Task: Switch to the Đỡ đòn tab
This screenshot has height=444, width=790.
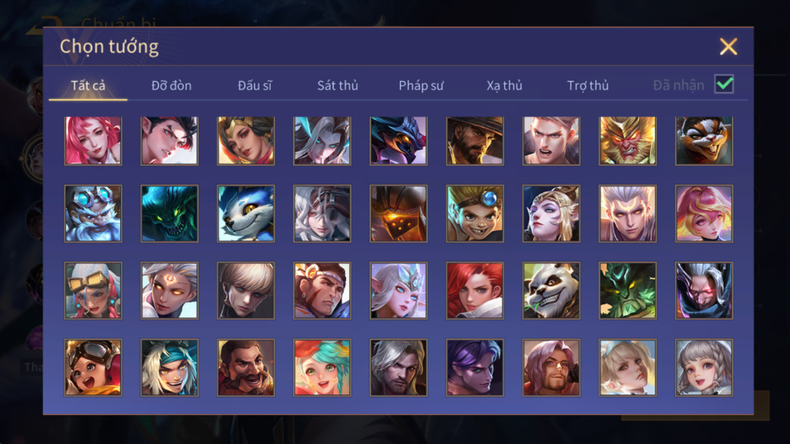Action: (x=171, y=86)
